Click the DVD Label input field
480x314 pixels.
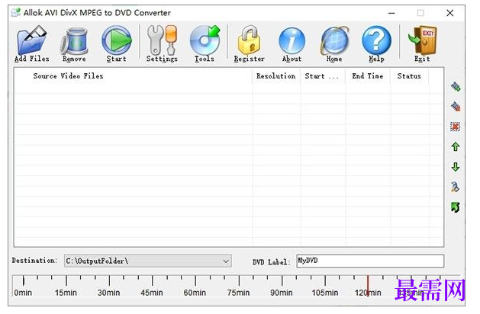[370, 261]
